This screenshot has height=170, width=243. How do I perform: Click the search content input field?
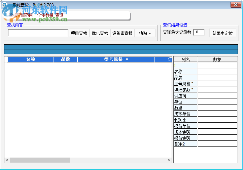click(38, 33)
